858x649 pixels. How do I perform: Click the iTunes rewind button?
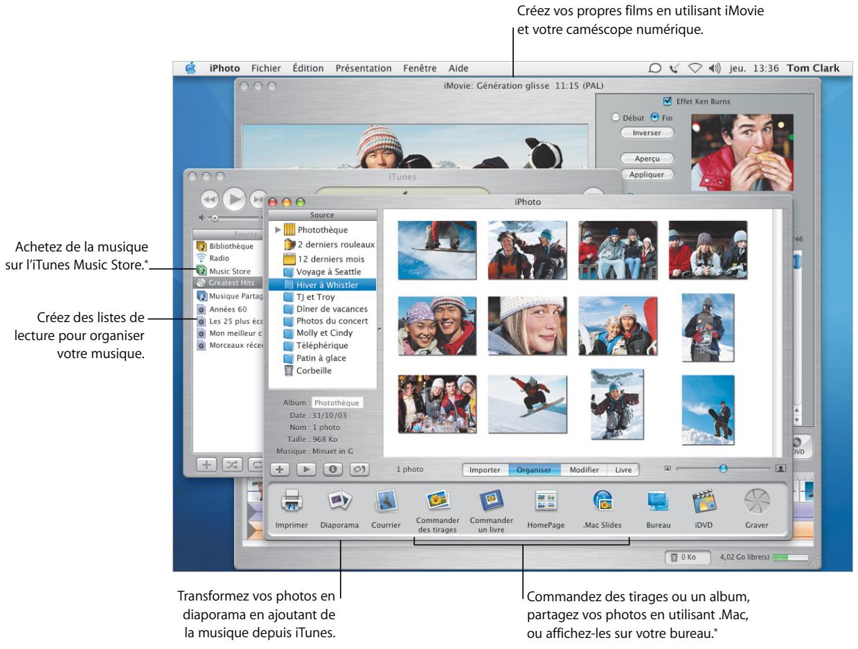[210, 199]
